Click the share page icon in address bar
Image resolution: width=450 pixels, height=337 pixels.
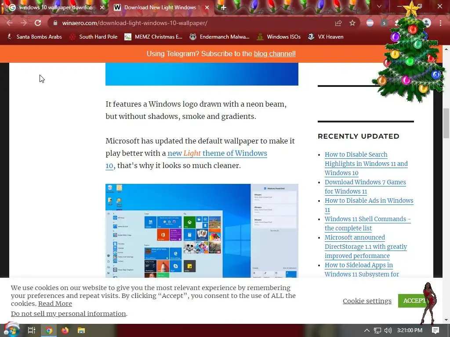click(338, 23)
